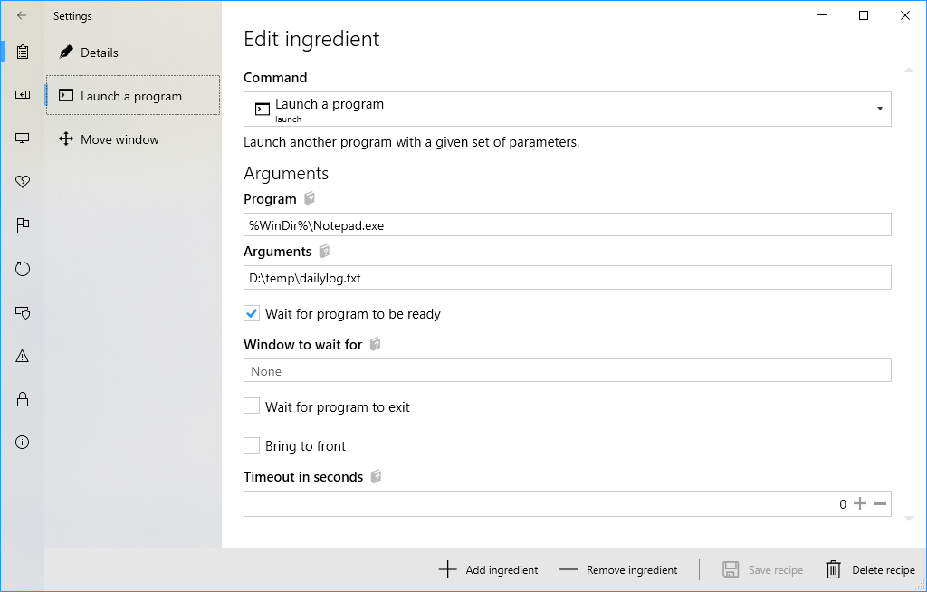Select the screen with shield icon
Screen dimensions: 927x592
[23, 312]
